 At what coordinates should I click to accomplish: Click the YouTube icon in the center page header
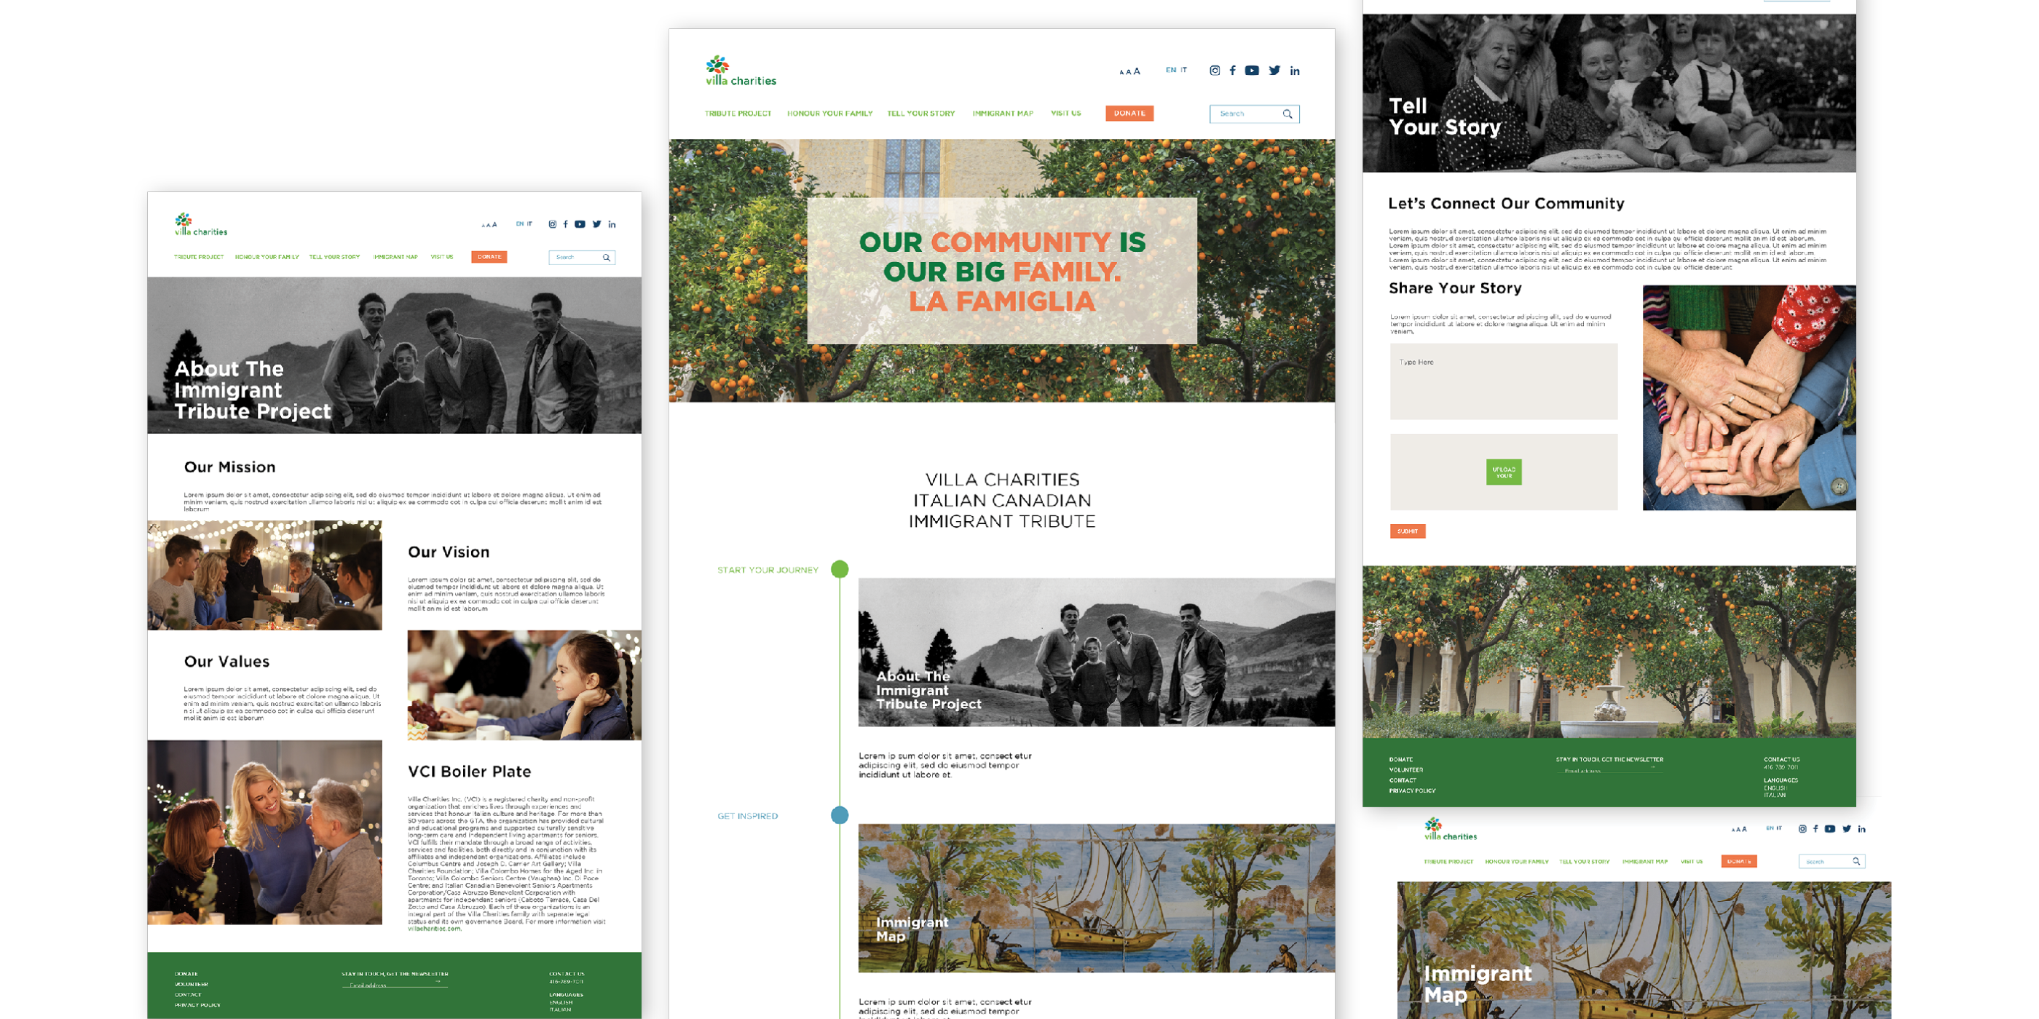[1251, 71]
